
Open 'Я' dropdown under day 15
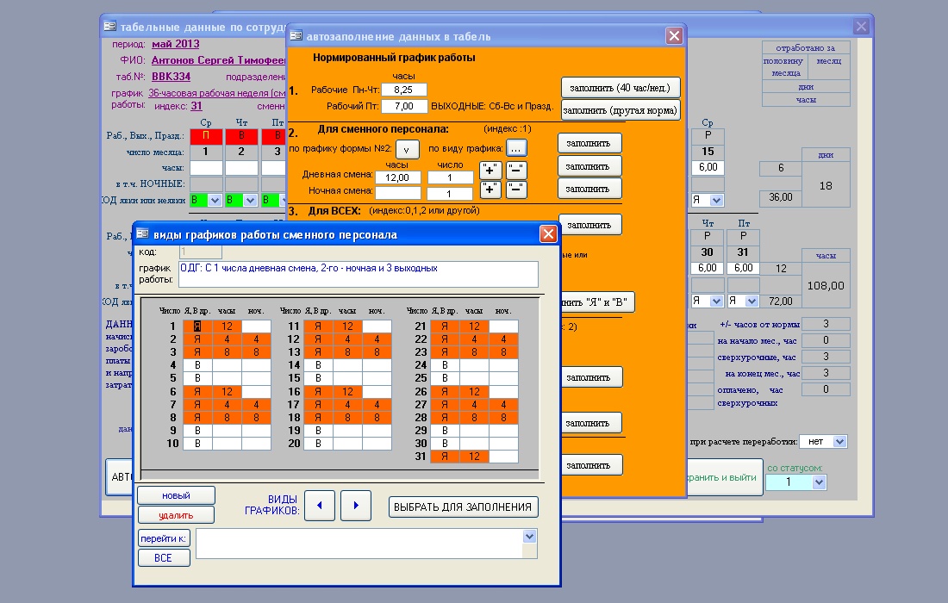[x=716, y=200]
